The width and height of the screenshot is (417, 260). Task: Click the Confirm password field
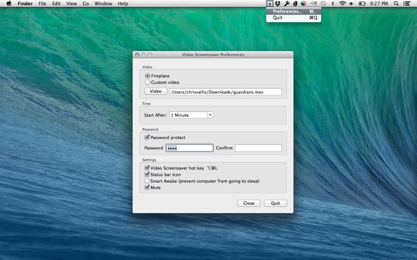258,148
